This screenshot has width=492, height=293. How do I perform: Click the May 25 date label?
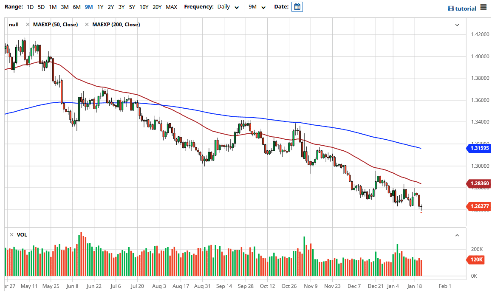click(x=51, y=286)
